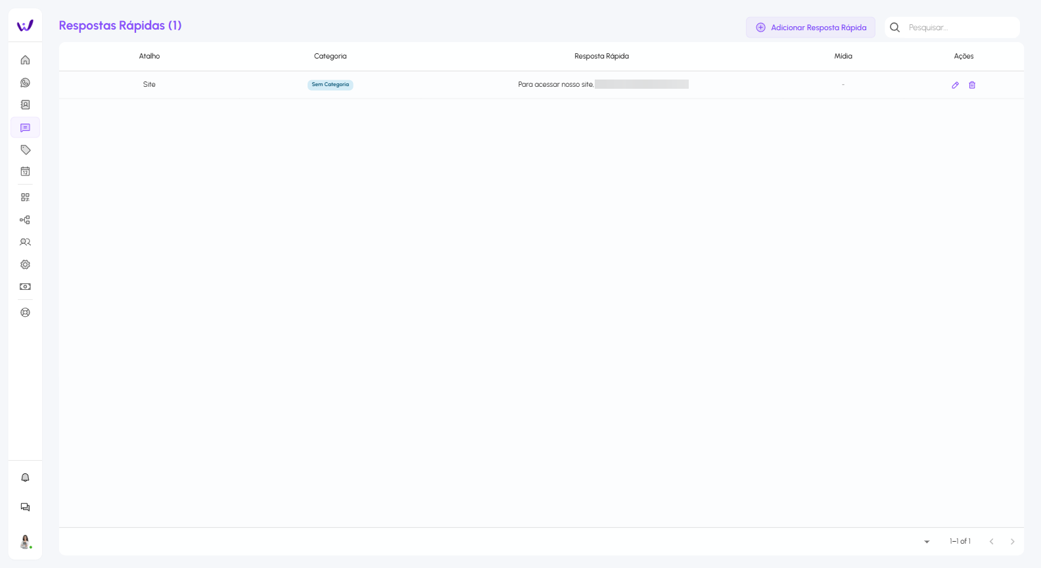Delete the Site quick response

coord(972,85)
